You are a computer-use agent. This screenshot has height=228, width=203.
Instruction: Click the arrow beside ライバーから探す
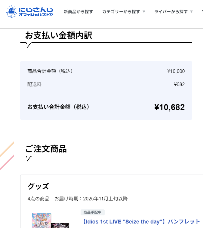coord(191,12)
